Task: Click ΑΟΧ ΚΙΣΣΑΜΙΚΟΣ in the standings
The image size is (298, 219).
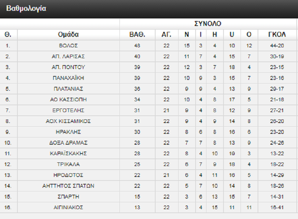Action: tap(68, 121)
